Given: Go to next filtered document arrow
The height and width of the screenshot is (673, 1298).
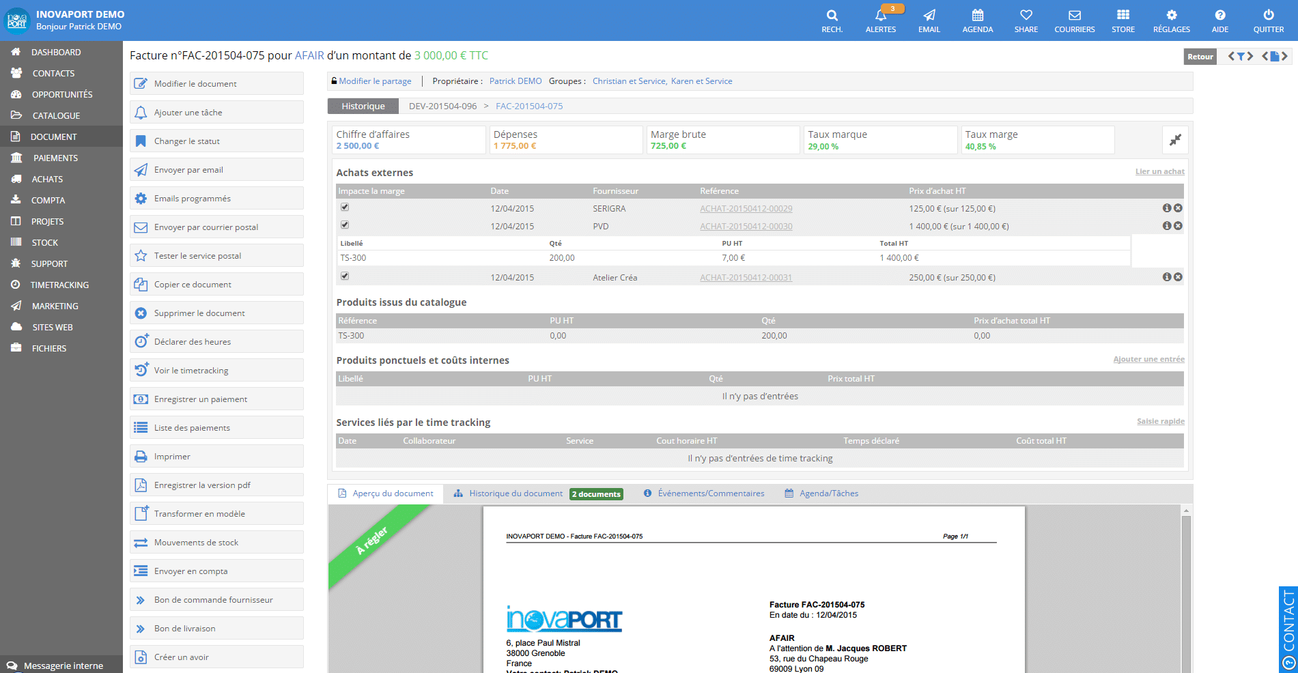Looking at the screenshot, I should (1250, 57).
